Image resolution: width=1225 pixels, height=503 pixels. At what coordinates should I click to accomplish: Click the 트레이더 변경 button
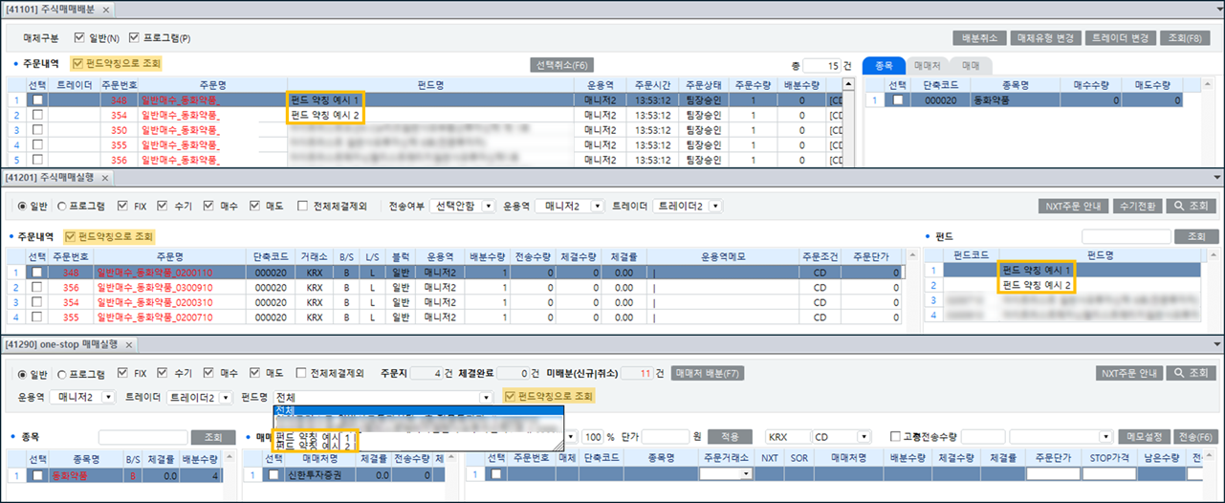[1120, 38]
